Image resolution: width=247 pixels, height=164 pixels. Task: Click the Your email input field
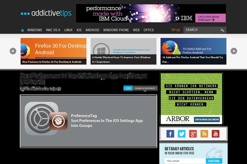(185, 161)
